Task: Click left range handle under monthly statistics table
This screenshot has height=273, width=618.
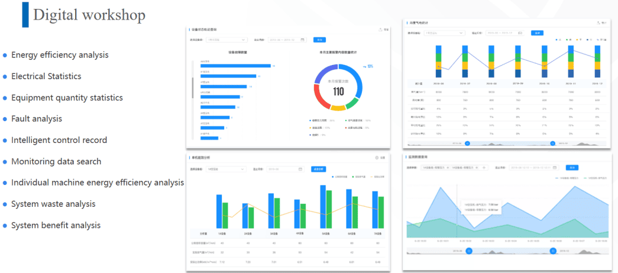Action: tap(467, 143)
